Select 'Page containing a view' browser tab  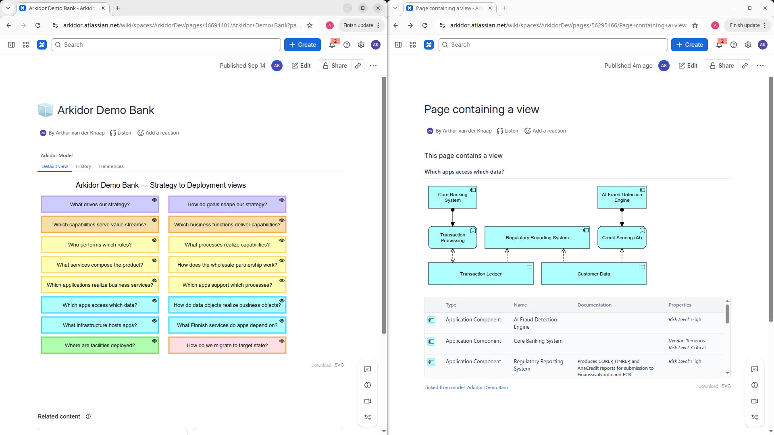click(x=450, y=8)
